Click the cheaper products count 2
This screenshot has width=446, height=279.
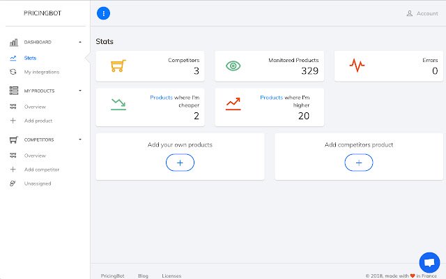[197, 116]
